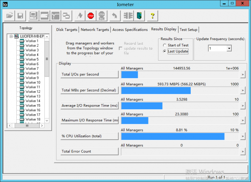Select Worker 13 in topology
Viewport: 251px width, 182px height.
33,96
